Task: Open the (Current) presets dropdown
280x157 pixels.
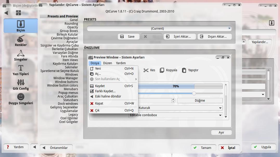Action: click(x=159, y=28)
